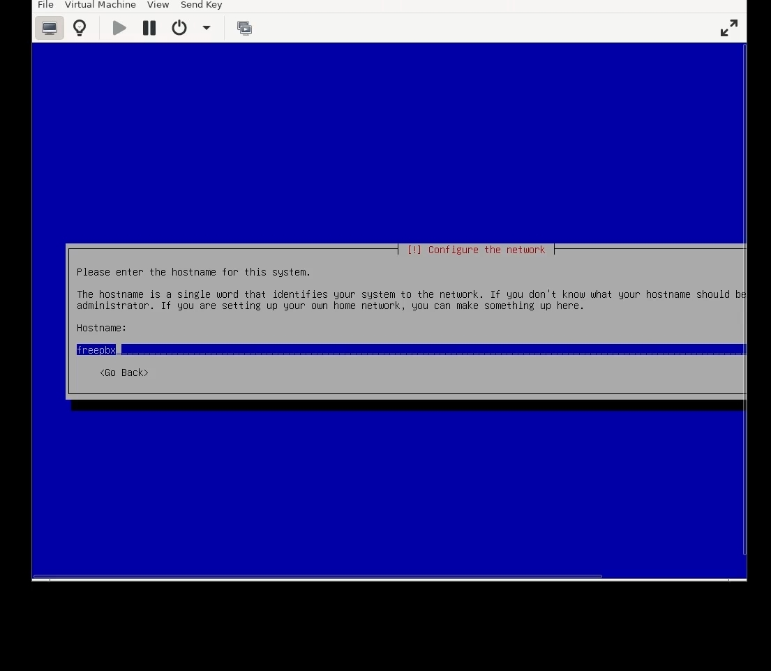The width and height of the screenshot is (771, 671).
Task: Pause the virtual machine
Action: (149, 28)
